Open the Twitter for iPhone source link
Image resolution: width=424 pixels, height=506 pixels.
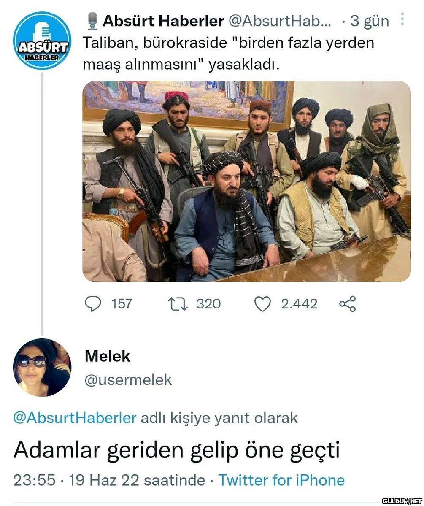click(282, 480)
